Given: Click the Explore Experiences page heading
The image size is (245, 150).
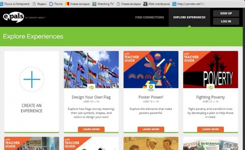Looking at the screenshot, I should point(33,36).
